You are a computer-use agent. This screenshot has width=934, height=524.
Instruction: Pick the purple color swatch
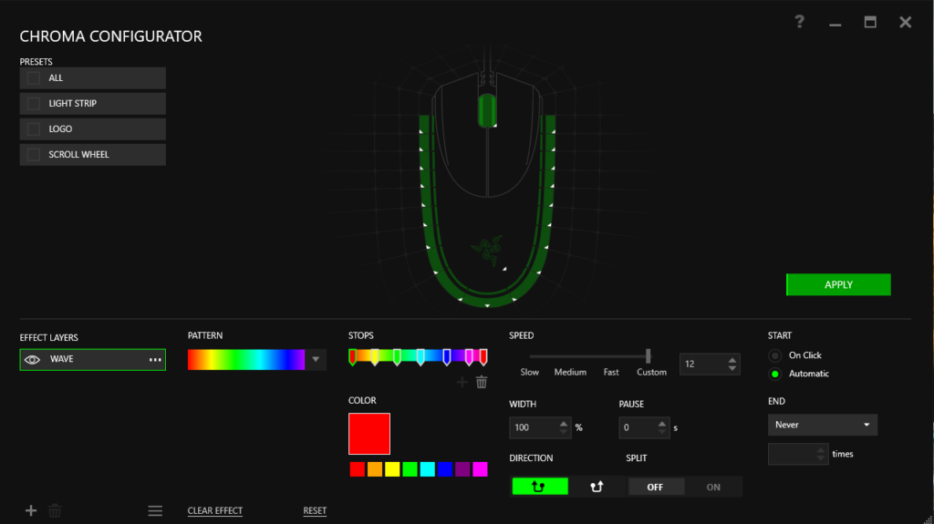click(x=462, y=469)
